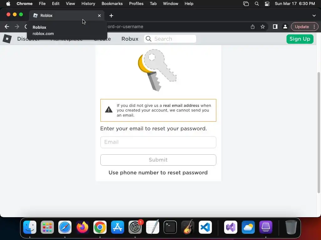Click the browser back arrow
321x240 pixels.
(7, 27)
